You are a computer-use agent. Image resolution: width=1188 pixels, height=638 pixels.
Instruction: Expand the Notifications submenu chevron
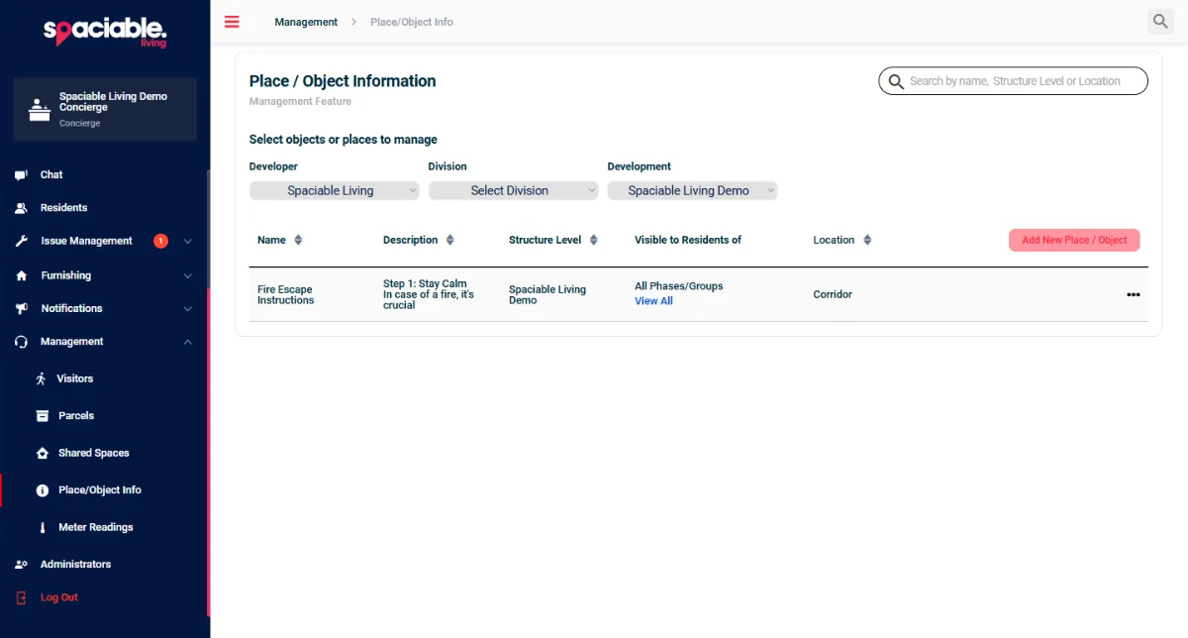click(188, 309)
